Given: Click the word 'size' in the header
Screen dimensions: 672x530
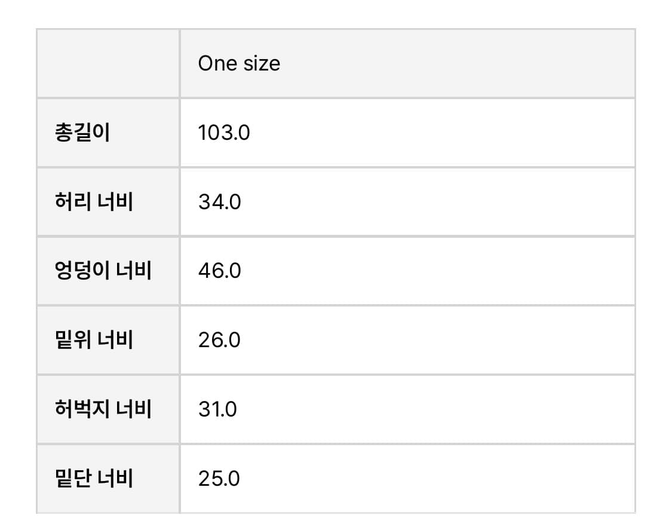Looking at the screenshot, I should 260,63.
